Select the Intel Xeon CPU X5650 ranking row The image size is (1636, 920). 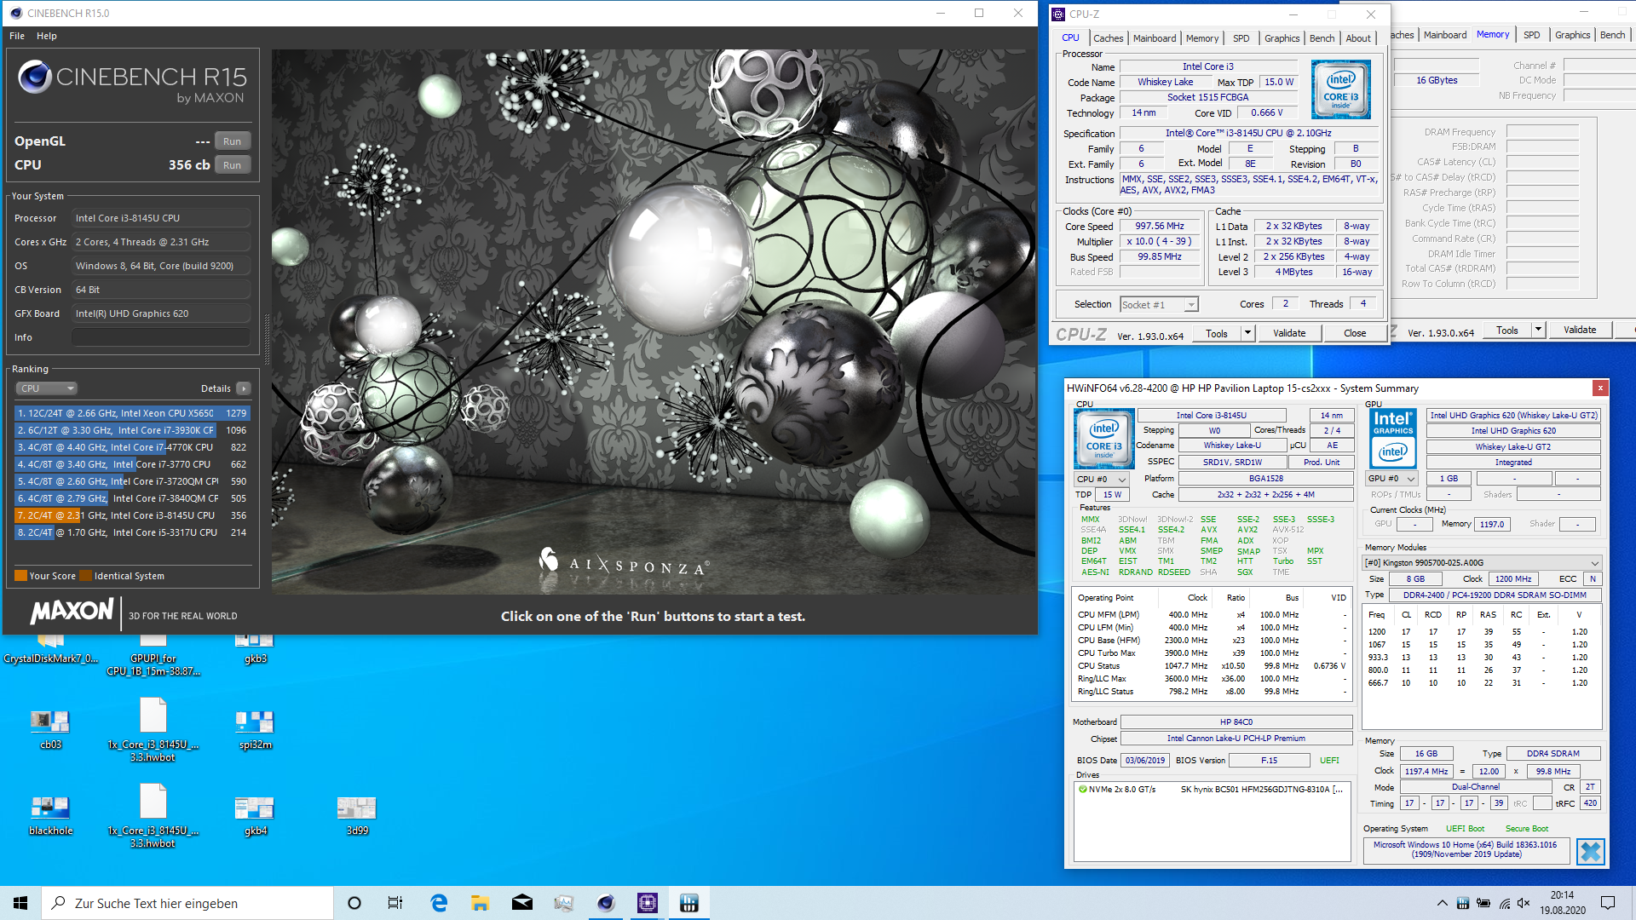(x=132, y=413)
